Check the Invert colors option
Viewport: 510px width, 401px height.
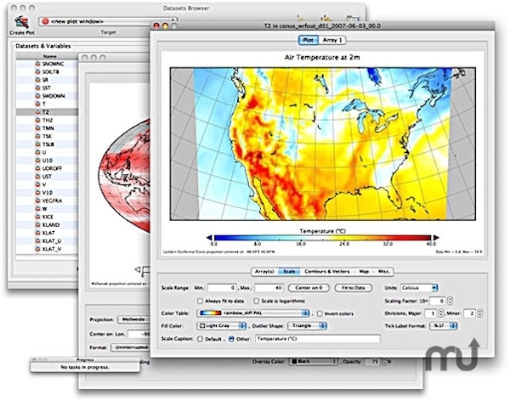coord(320,313)
